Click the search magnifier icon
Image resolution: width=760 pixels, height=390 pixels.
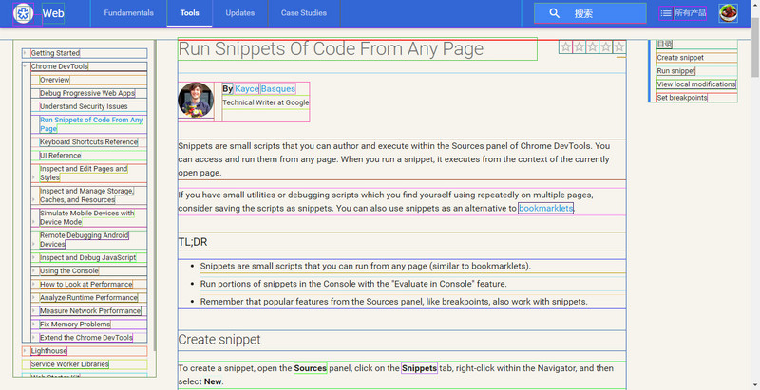(x=555, y=13)
